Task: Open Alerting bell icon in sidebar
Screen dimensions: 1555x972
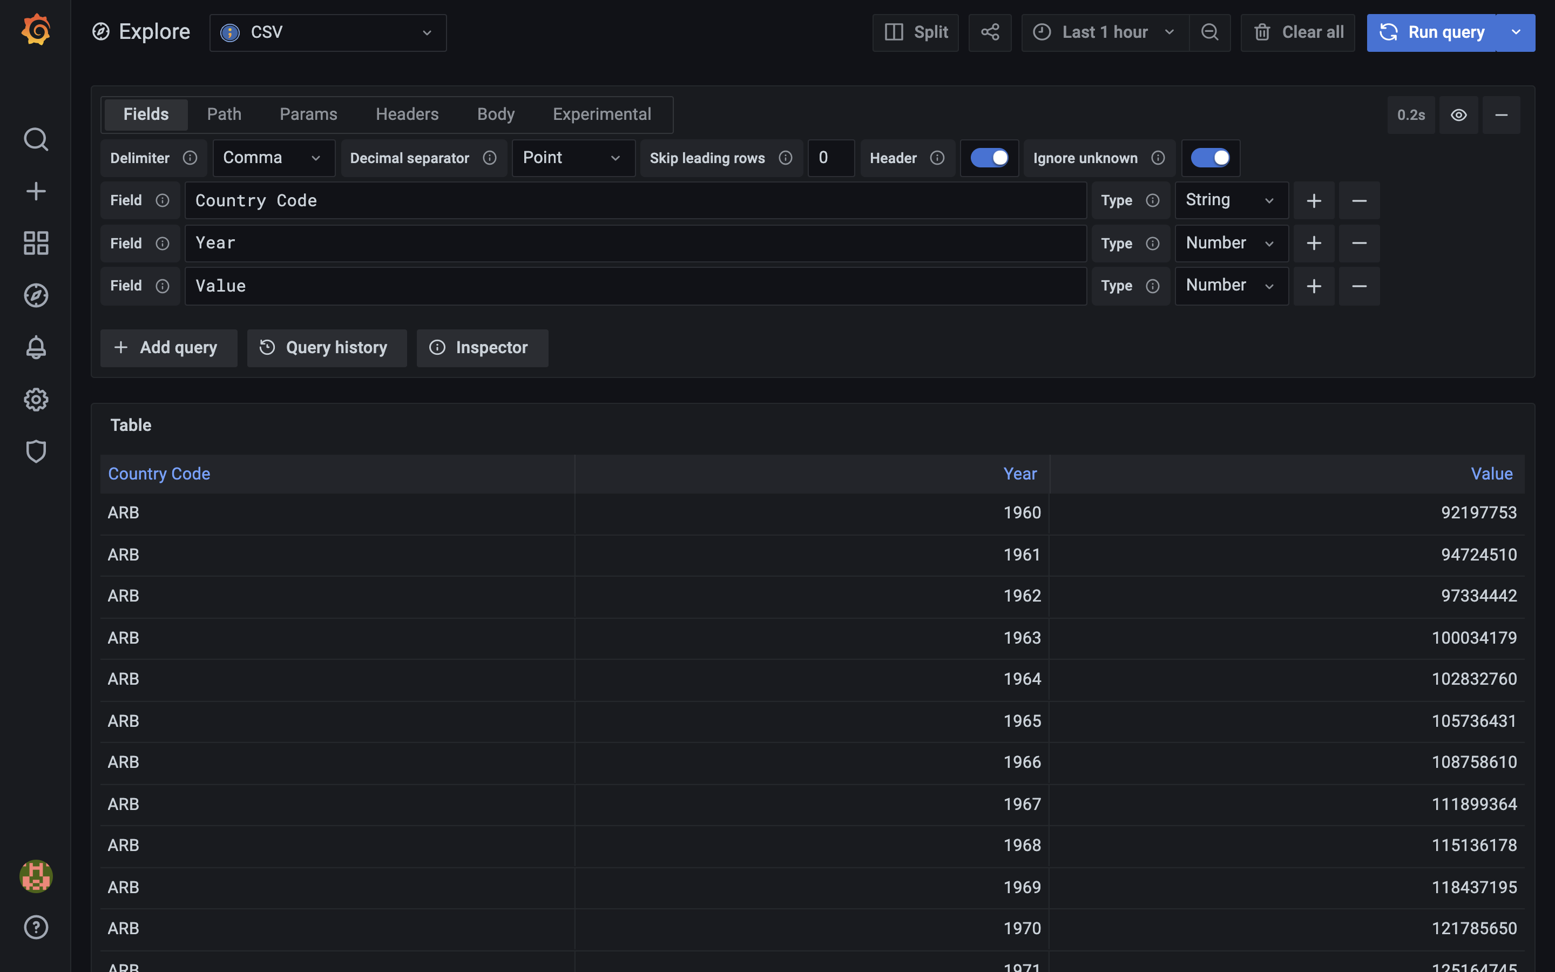Action: (x=36, y=347)
